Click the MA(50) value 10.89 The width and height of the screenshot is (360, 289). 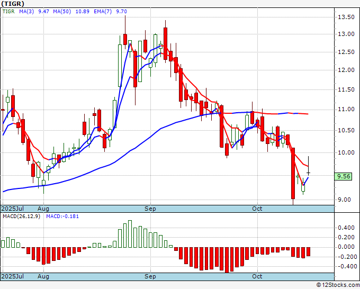tap(83, 11)
